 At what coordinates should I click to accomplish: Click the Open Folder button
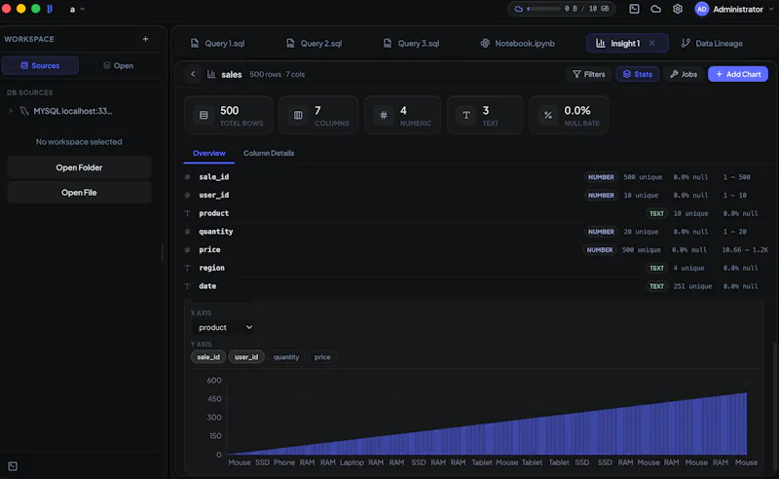[79, 167]
